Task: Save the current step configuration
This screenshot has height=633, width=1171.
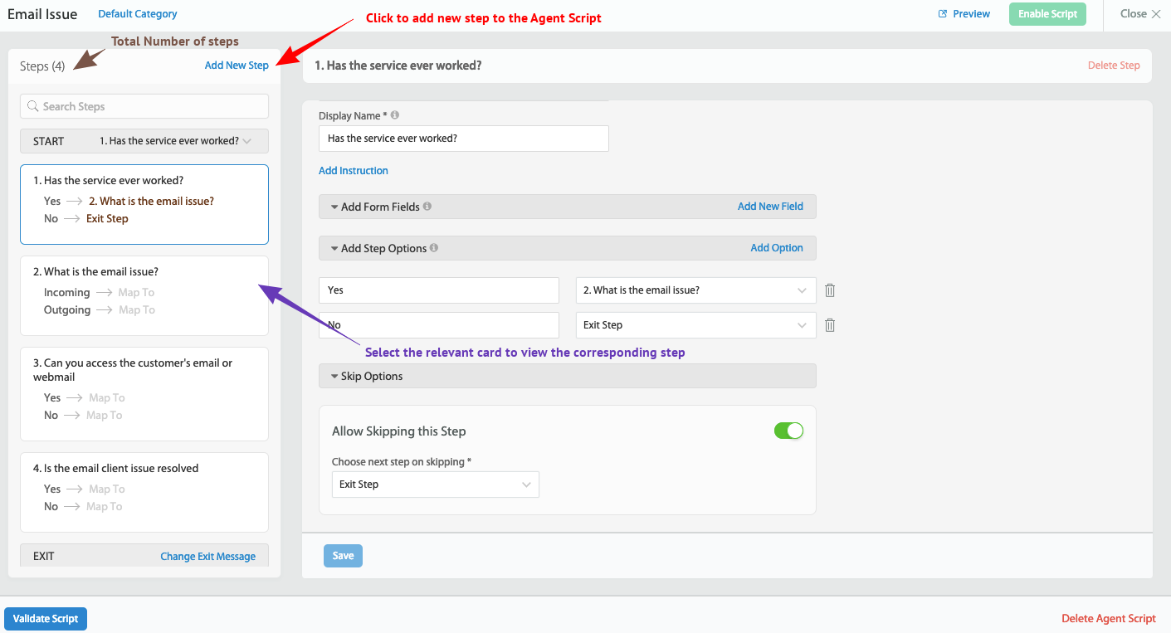Action: pos(343,555)
